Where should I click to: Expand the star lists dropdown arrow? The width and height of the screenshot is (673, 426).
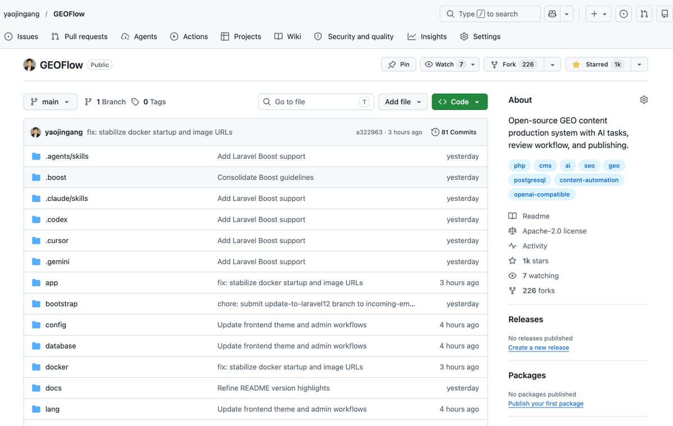(x=639, y=65)
